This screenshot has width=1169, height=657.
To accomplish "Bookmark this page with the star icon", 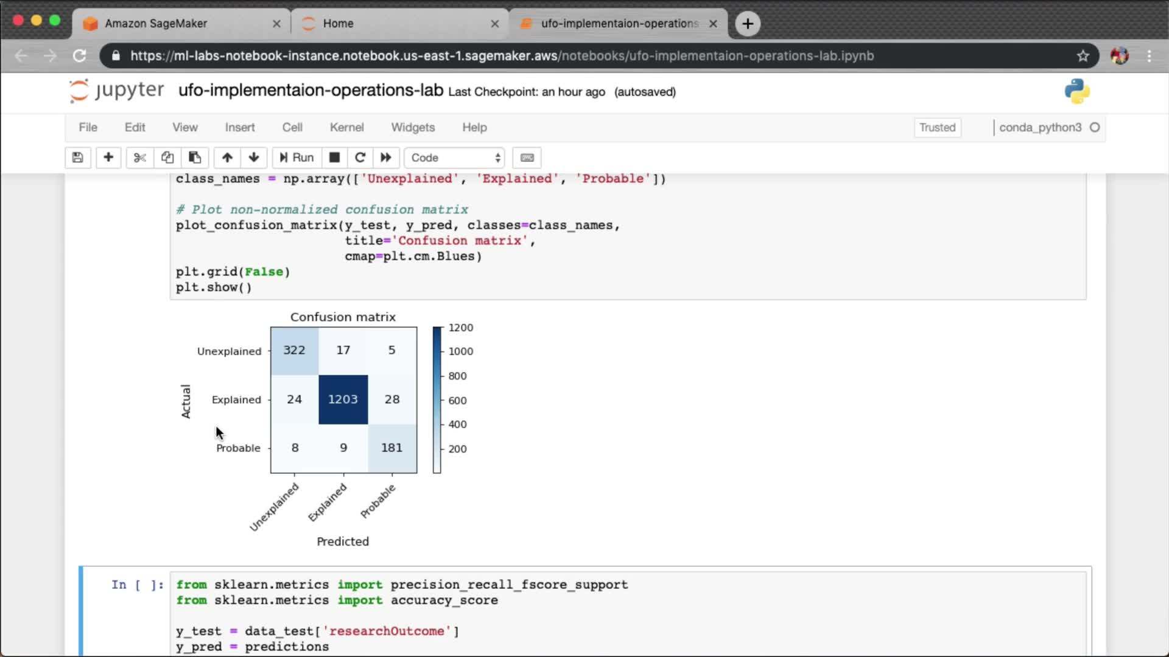I will pos(1083,56).
